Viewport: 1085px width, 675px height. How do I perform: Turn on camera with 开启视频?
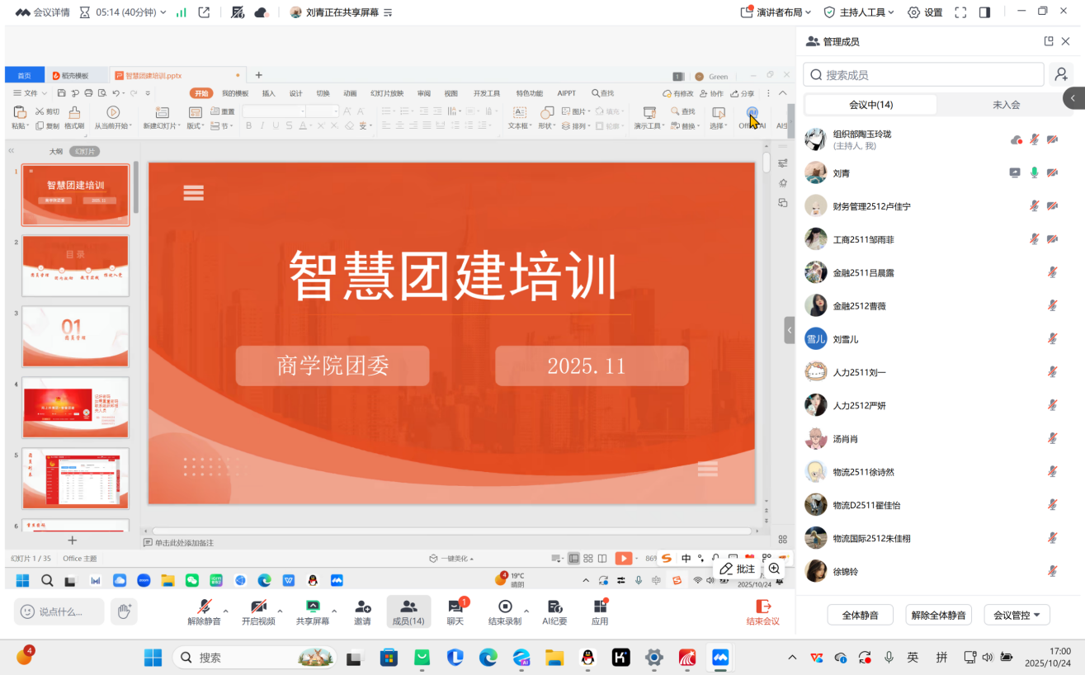pyautogui.click(x=259, y=611)
